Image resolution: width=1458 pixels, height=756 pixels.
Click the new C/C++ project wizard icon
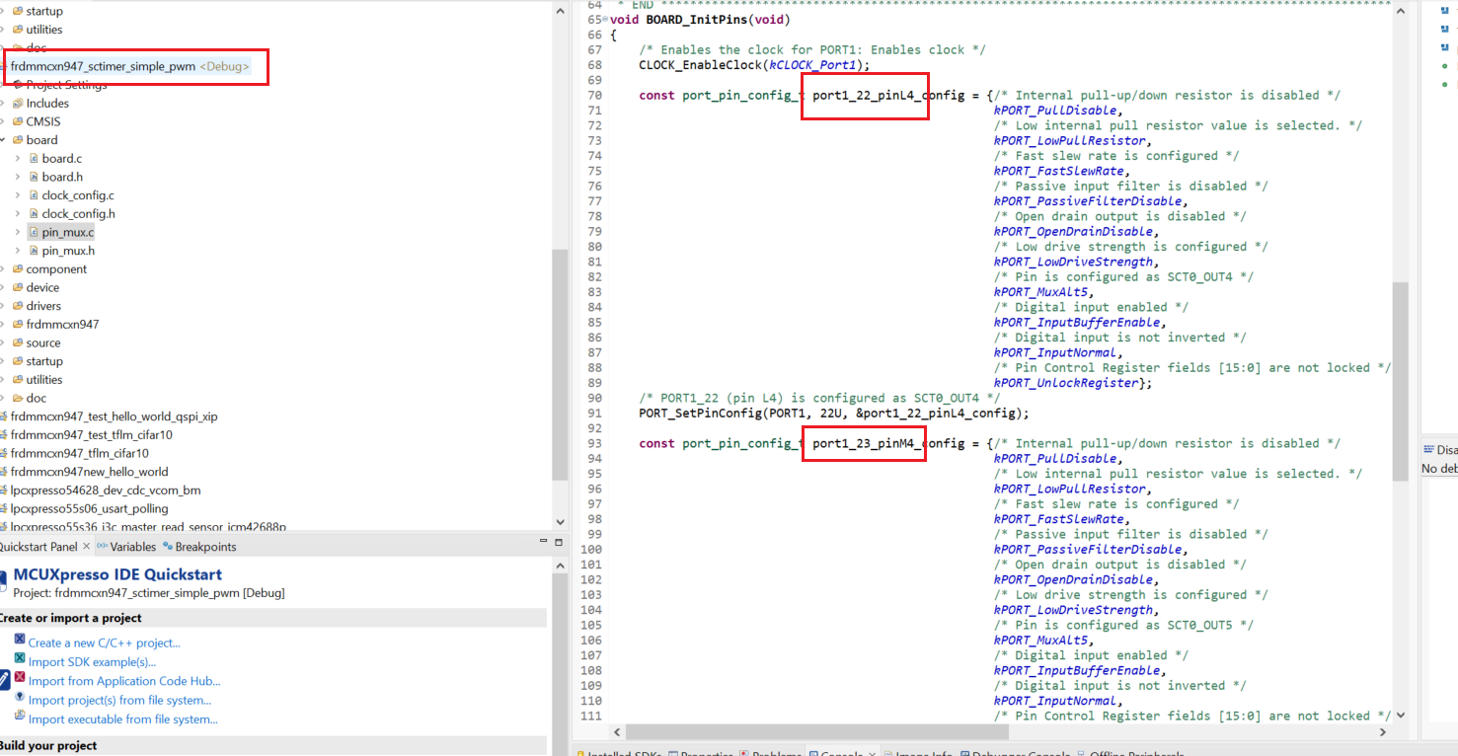coord(19,639)
